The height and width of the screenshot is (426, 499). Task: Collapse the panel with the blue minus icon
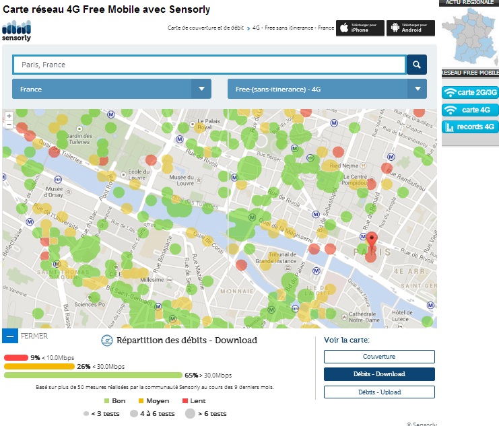point(10,336)
